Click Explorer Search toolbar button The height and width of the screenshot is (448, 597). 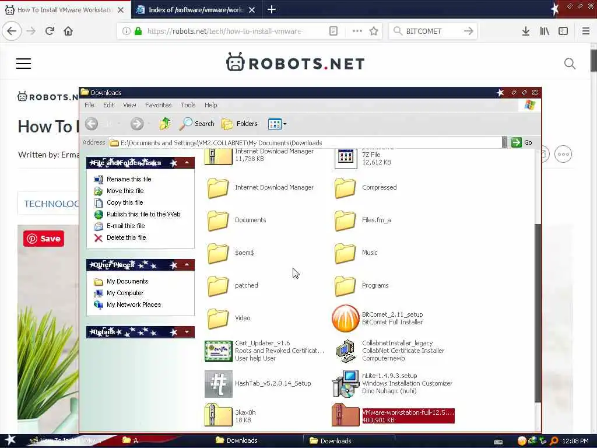click(x=197, y=124)
